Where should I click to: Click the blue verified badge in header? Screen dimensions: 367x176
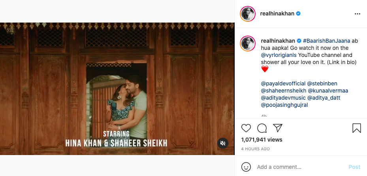pyautogui.click(x=298, y=13)
